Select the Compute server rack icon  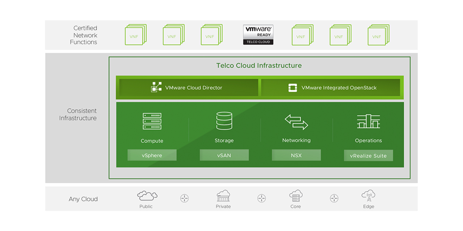click(152, 122)
